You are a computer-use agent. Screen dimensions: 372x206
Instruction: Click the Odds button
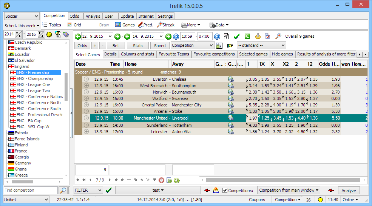pos(82,46)
